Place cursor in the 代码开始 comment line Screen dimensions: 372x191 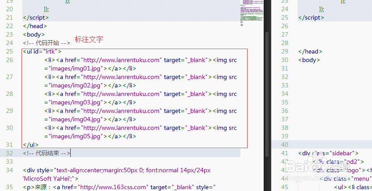click(x=47, y=43)
